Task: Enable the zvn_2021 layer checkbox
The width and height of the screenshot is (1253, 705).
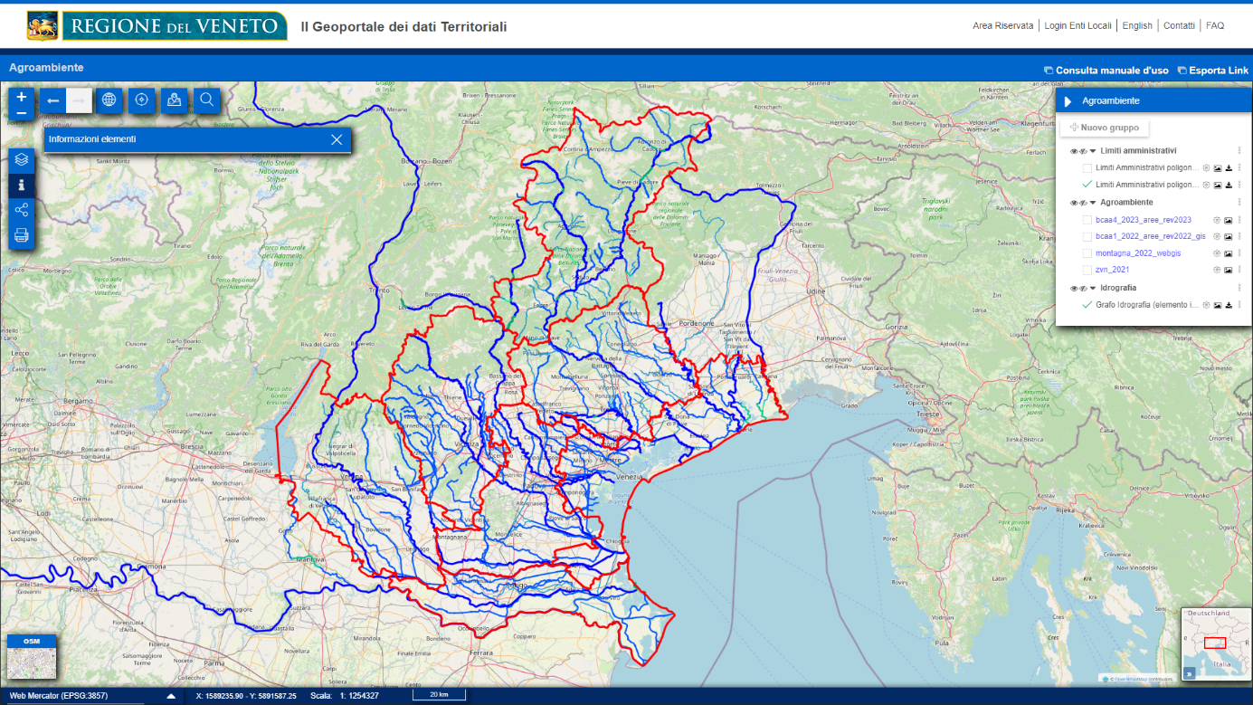Action: (1087, 270)
